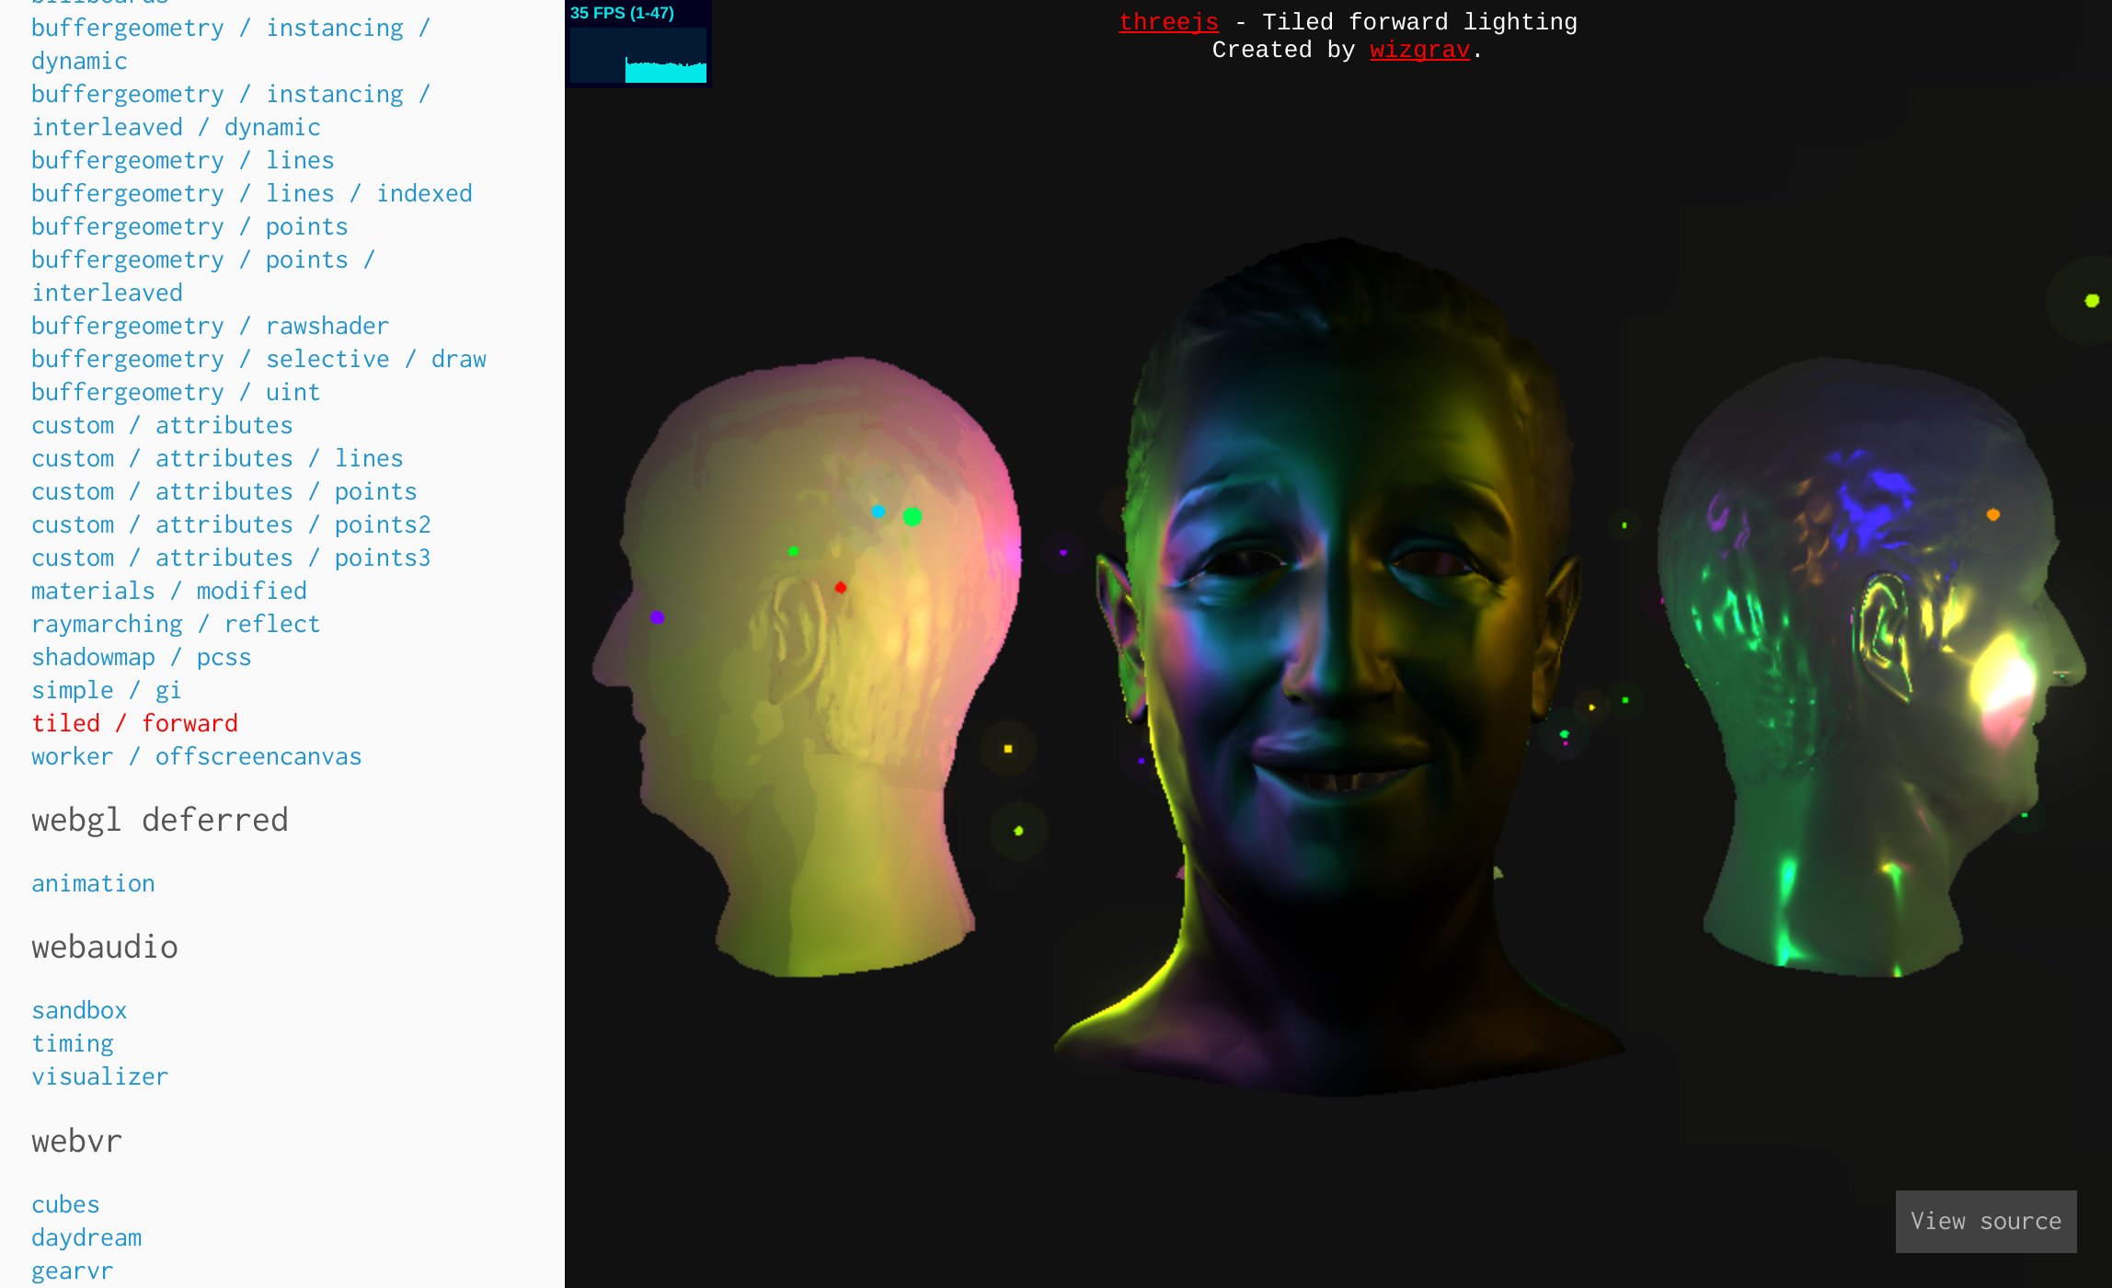Open webvr cubes example

tap(65, 1204)
